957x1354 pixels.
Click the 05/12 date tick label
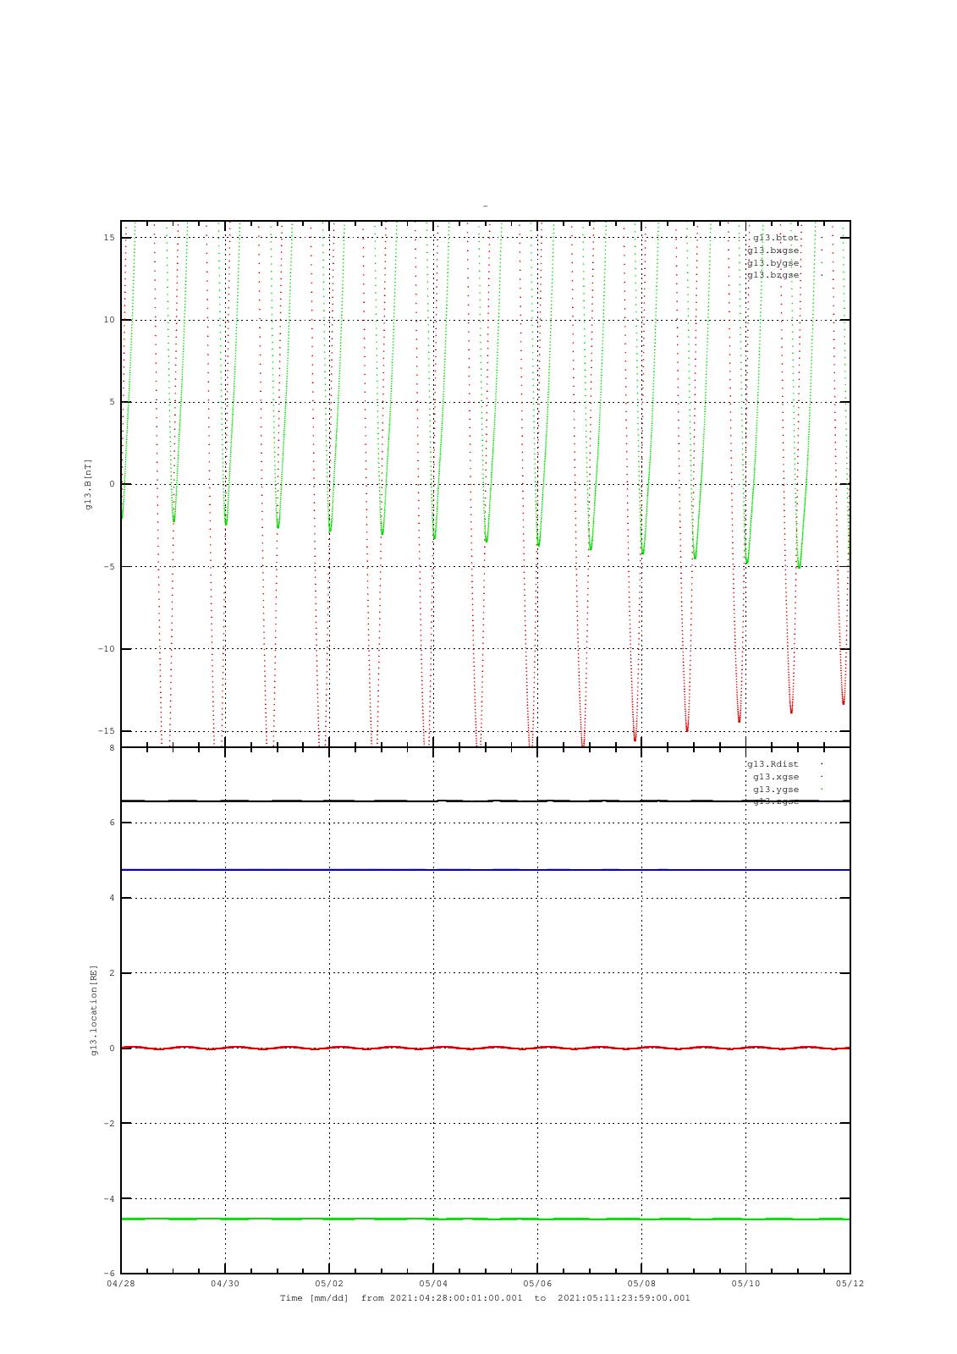850,1284
